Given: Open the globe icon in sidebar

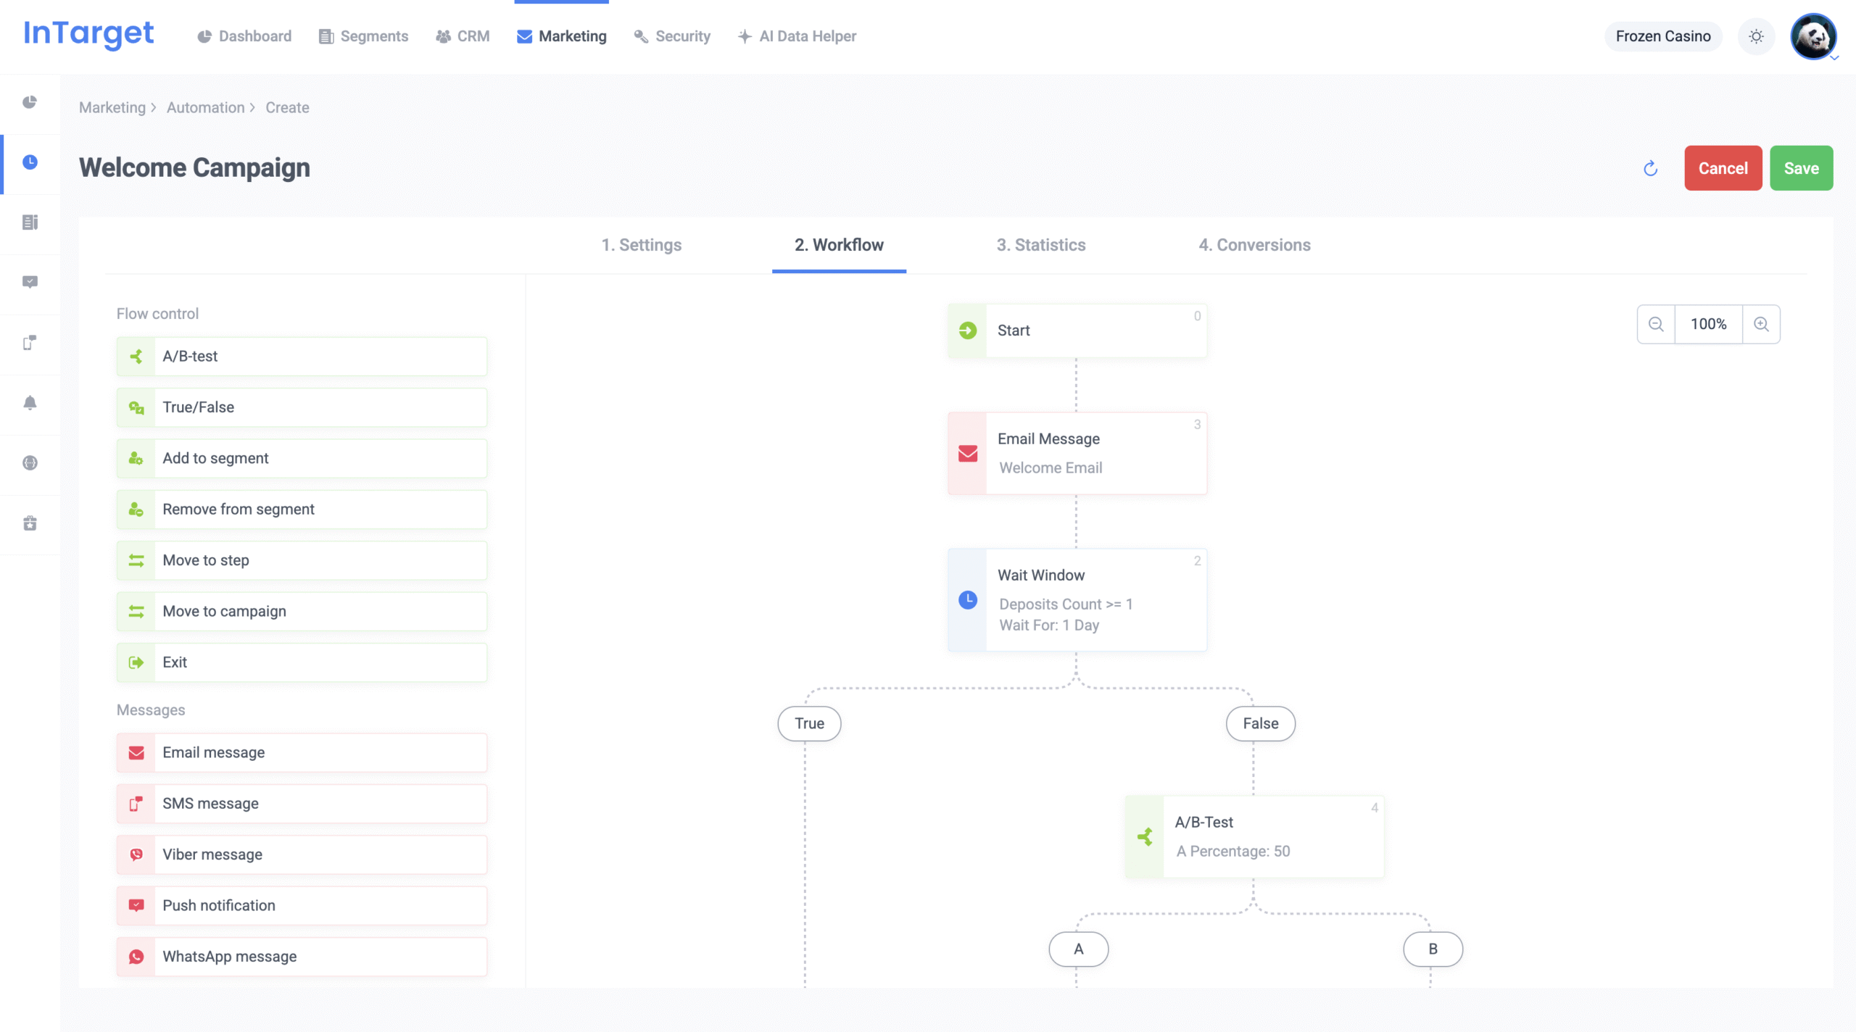Looking at the screenshot, I should click(x=30, y=463).
